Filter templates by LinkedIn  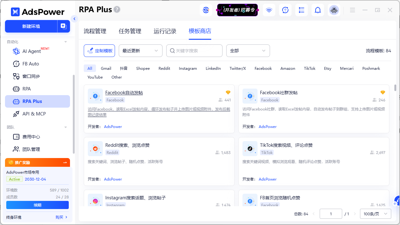tap(213, 69)
